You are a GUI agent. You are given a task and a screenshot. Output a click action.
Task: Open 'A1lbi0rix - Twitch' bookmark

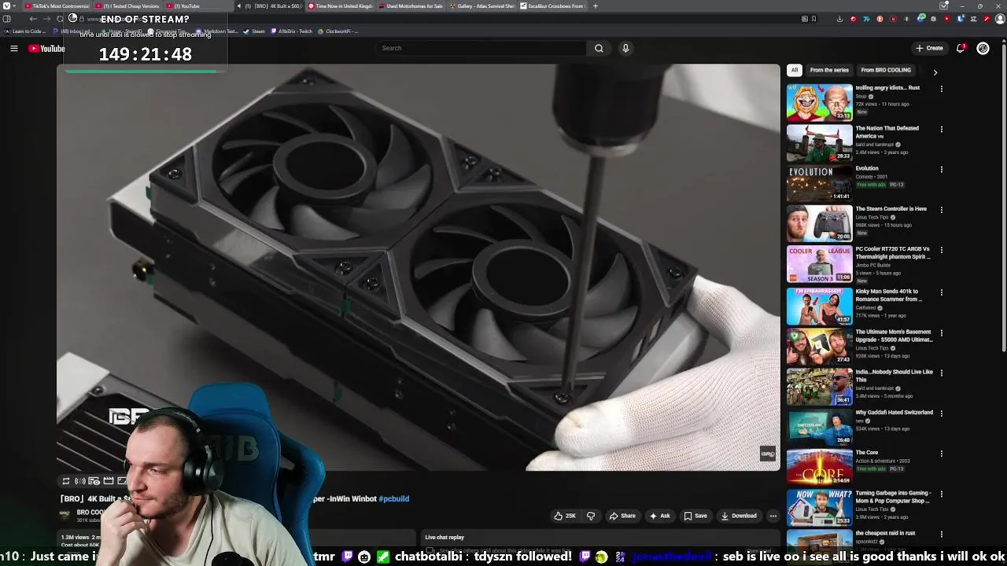pos(291,31)
